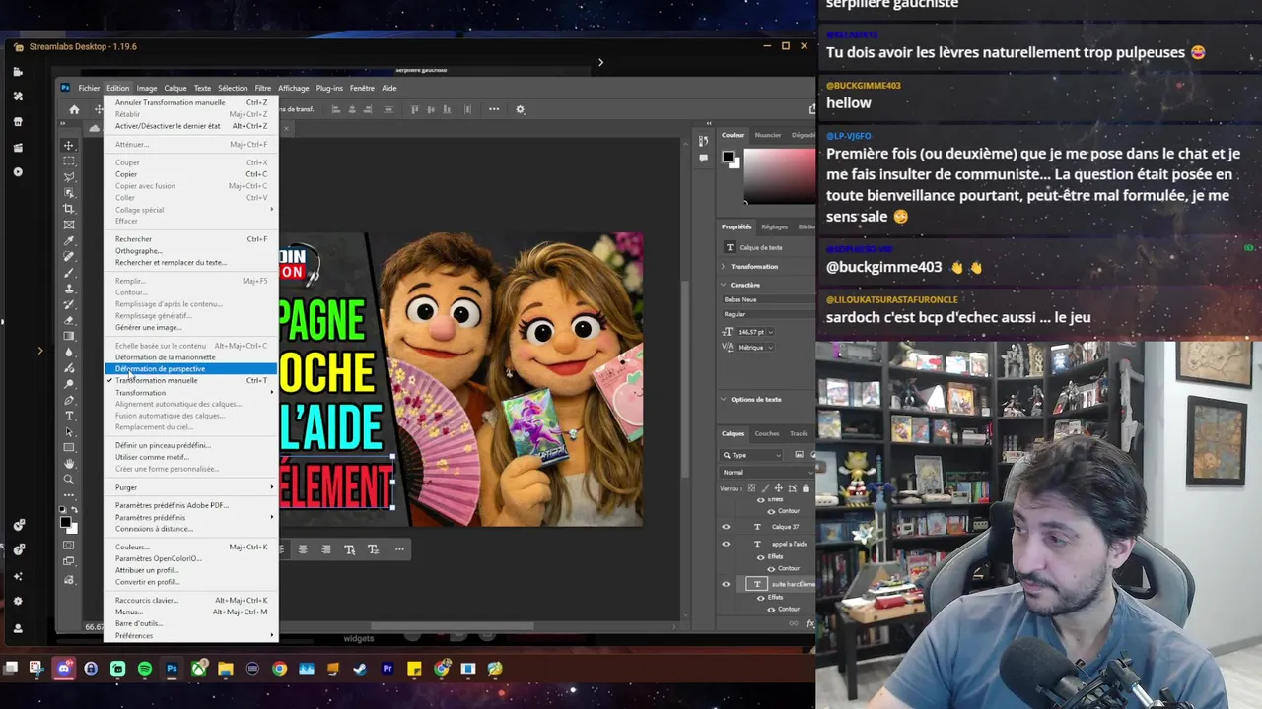Switch to the Nuancier tab

[x=767, y=135]
